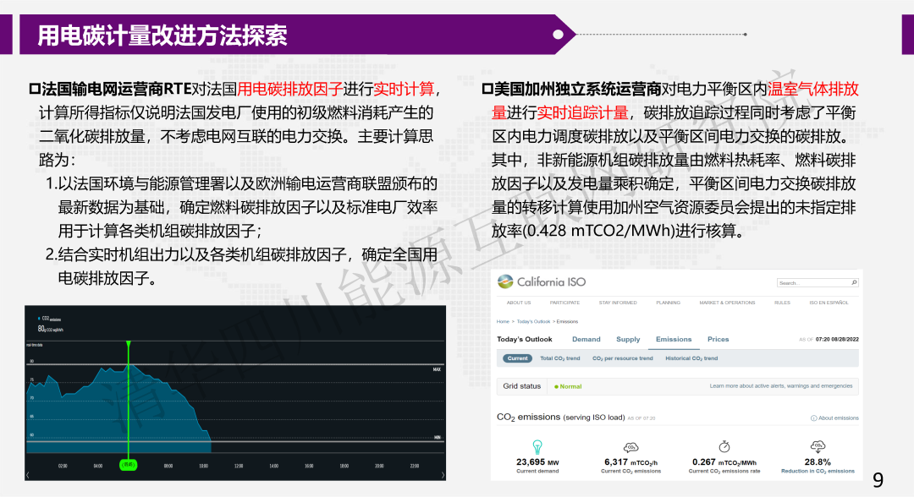Screen dimensions: 914x497
Task: Click the 07:20 08/28/2022 timestamp
Action: pyautogui.click(x=836, y=339)
